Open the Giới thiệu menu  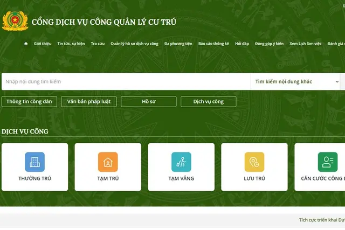tap(43, 44)
